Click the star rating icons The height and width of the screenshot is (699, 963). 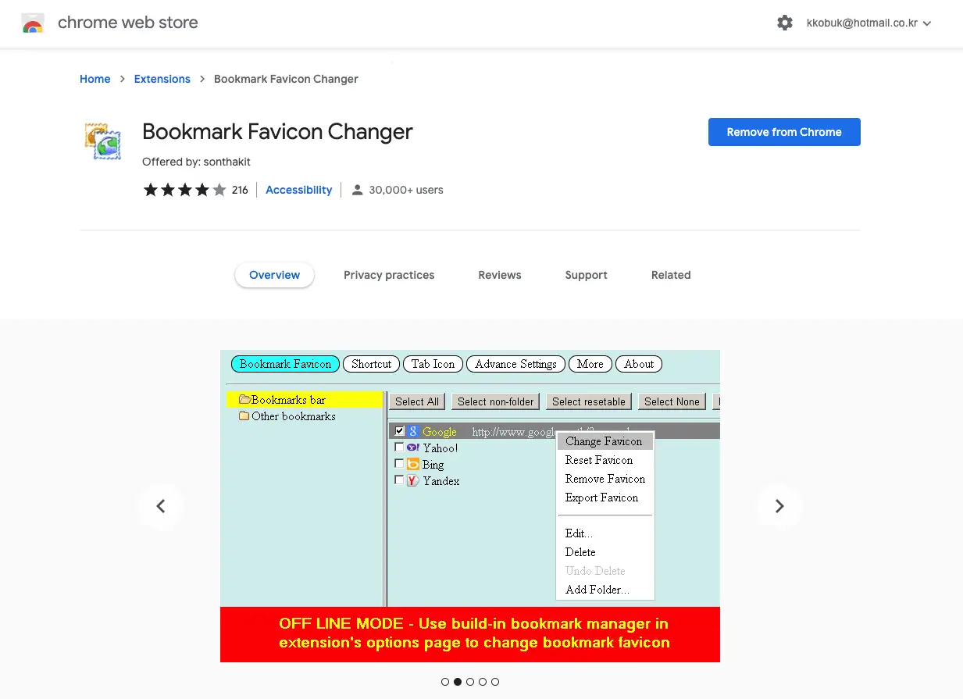[x=184, y=190]
